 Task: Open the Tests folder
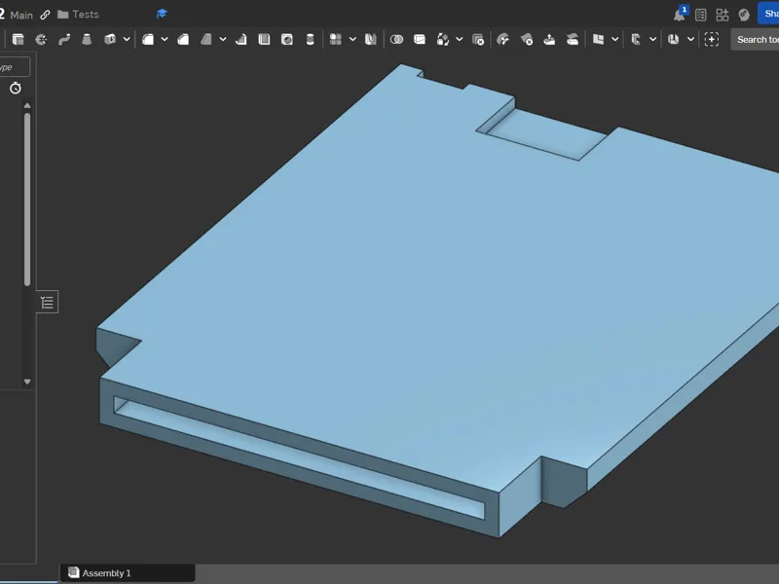(x=78, y=15)
